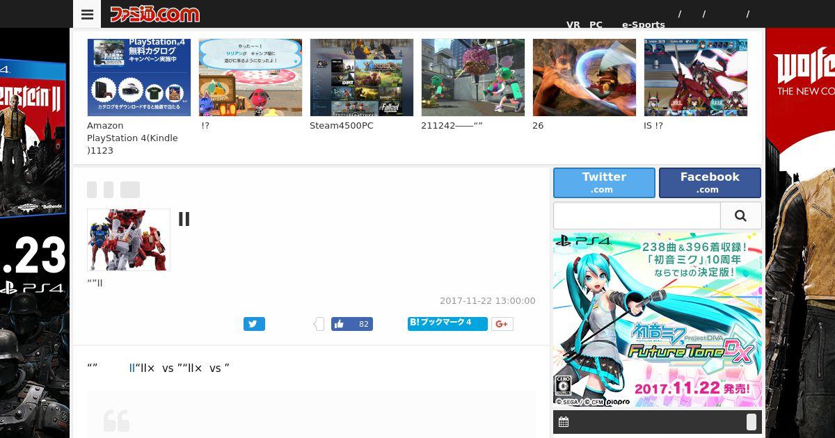This screenshot has height=438, width=835.
Task: Click the 'IS !?' headline
Action: (x=653, y=126)
